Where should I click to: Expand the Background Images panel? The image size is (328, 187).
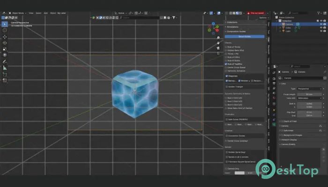tap(292, 135)
